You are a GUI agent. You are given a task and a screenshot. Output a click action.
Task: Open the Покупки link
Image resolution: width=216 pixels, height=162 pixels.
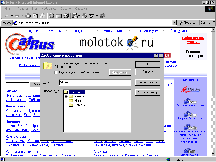31,31
